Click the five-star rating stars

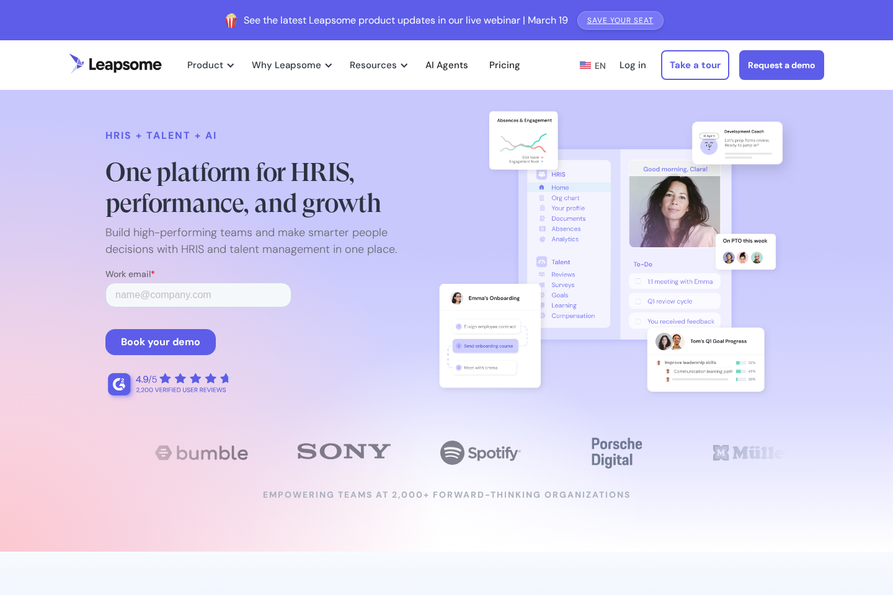195,378
